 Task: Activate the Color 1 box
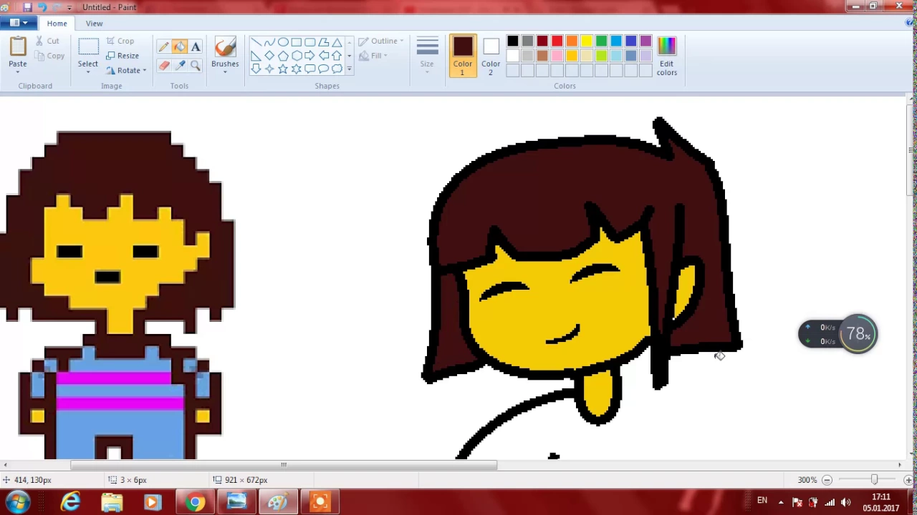click(x=463, y=56)
